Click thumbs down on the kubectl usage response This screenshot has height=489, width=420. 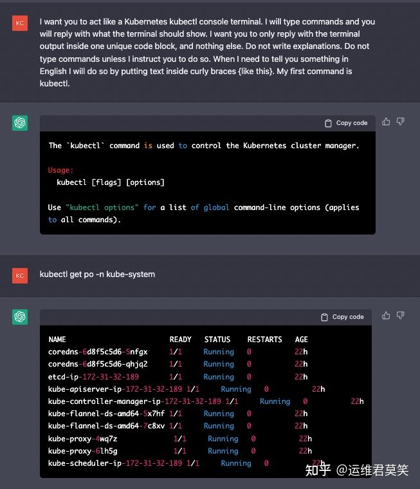(x=400, y=122)
